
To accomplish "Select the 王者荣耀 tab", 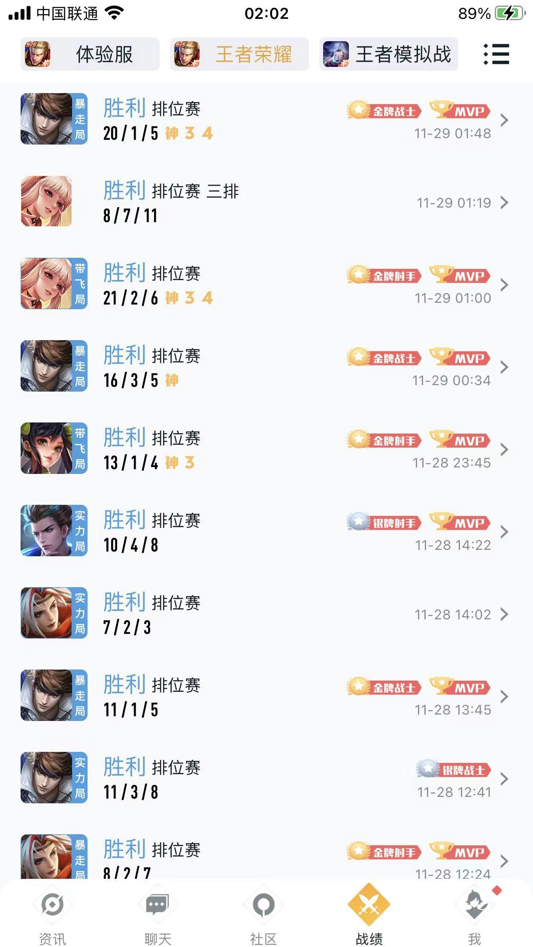I will click(x=239, y=54).
